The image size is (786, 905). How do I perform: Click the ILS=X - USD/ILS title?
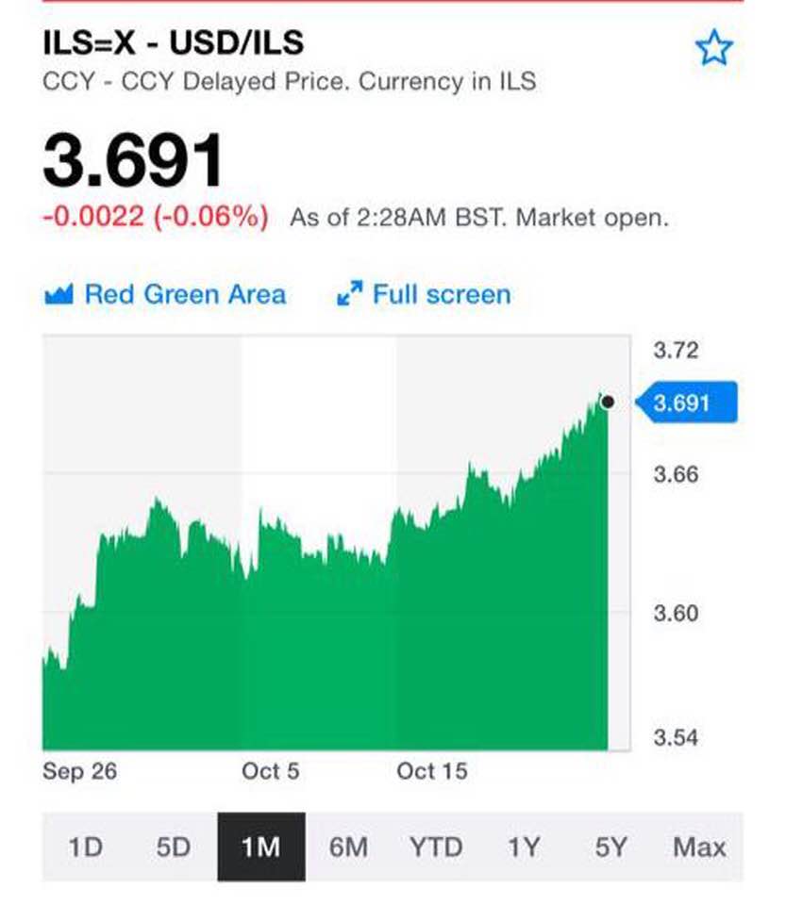174,42
